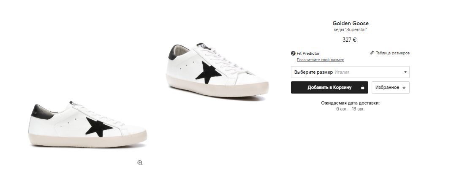
Task: Click the delivery date range 6 авг. - 13 авг.
Action: click(x=350, y=109)
